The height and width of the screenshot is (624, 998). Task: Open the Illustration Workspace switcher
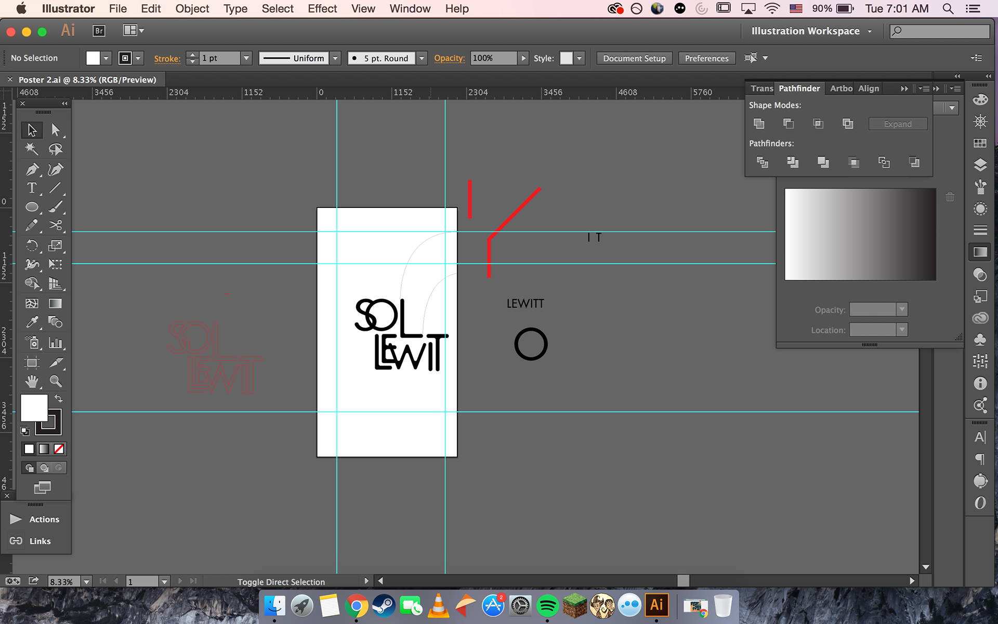point(811,31)
